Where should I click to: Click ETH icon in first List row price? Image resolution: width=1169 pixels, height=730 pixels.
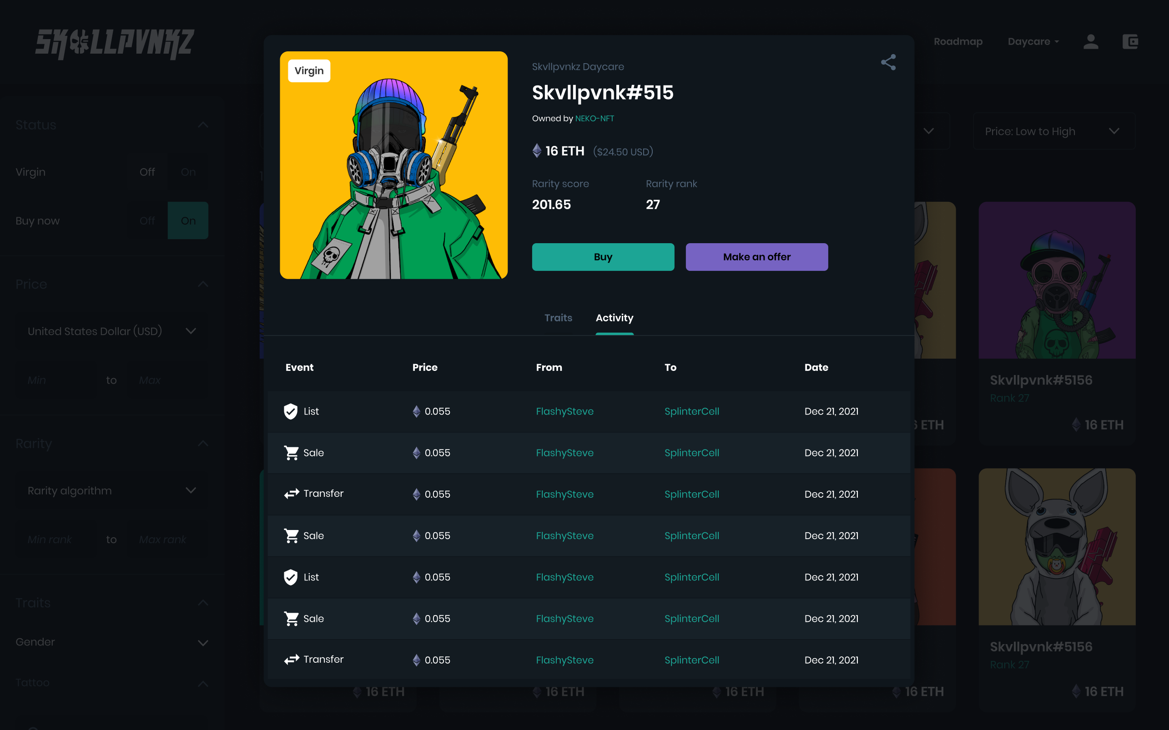click(416, 411)
